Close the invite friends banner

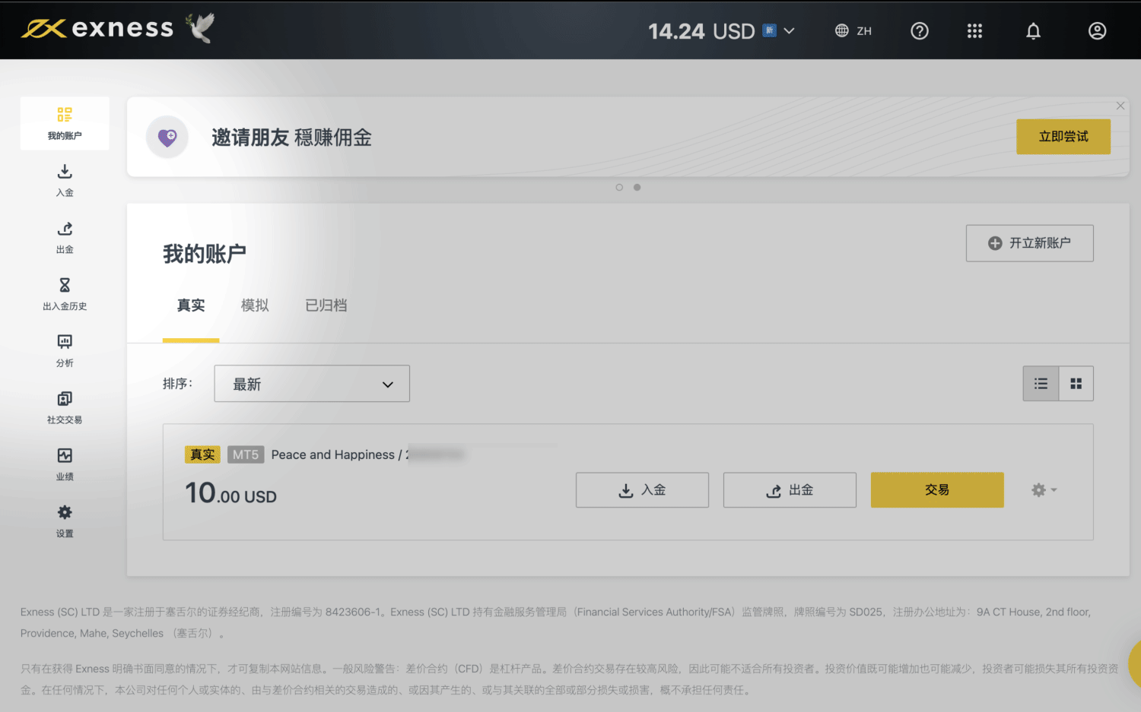pos(1120,106)
